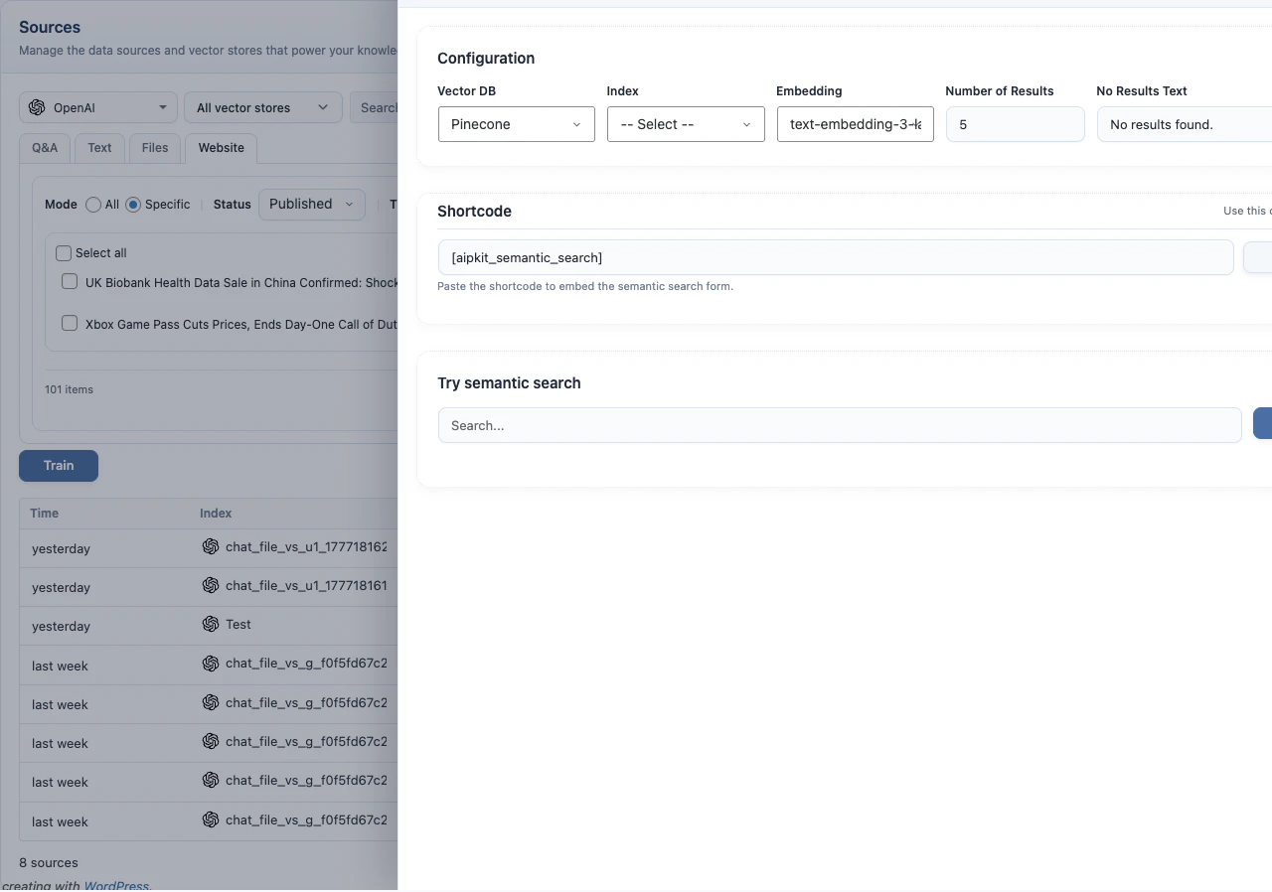Click the semantic search input field

(840, 424)
